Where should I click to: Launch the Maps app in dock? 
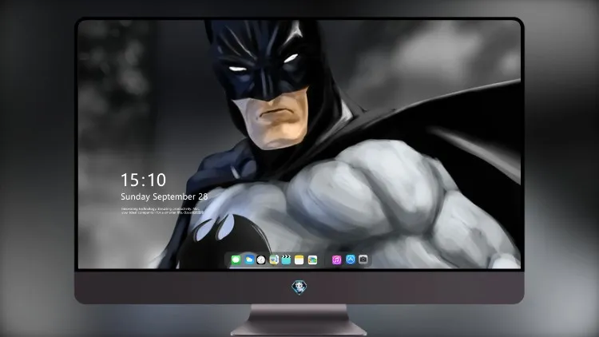coord(274,260)
